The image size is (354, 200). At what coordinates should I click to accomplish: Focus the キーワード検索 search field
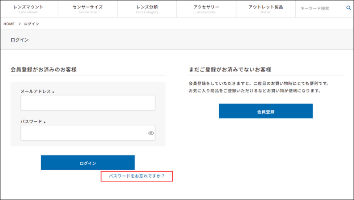(321, 8)
